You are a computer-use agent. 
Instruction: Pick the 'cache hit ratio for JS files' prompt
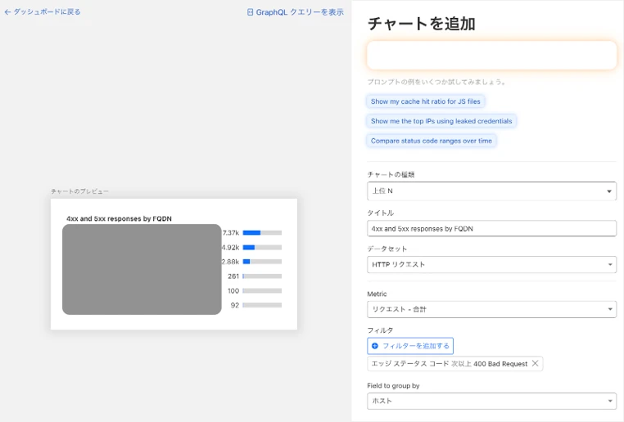tap(426, 101)
